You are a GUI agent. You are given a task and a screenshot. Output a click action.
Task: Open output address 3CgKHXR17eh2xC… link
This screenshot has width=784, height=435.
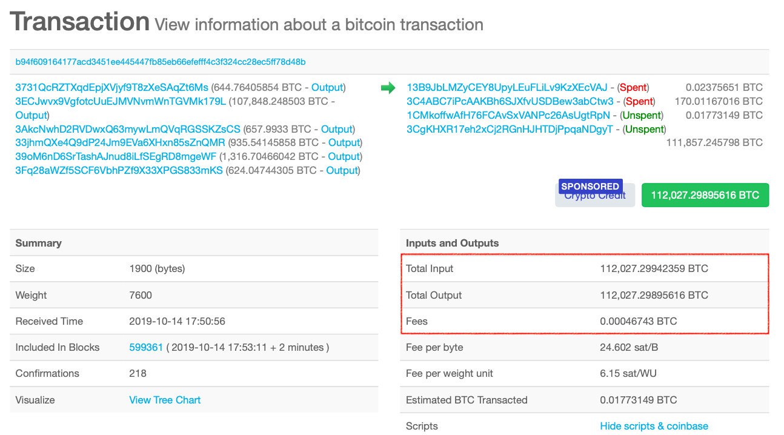click(510, 129)
